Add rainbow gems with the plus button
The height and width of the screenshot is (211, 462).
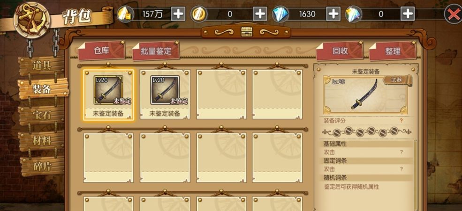(x=408, y=14)
